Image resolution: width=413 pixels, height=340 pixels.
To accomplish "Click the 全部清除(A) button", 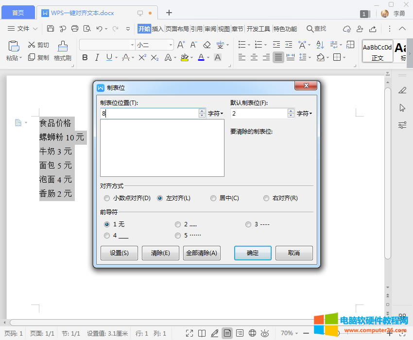I will pos(202,253).
